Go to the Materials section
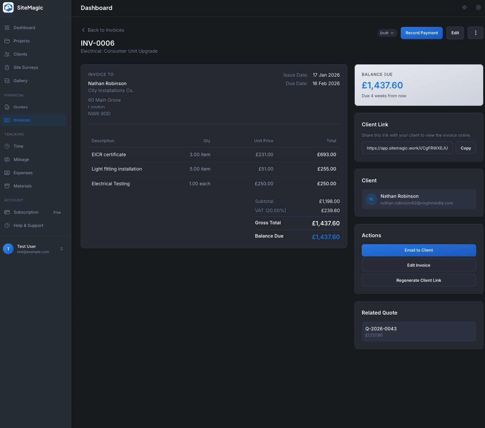Screen dimensions: 485x428 click(x=22, y=186)
